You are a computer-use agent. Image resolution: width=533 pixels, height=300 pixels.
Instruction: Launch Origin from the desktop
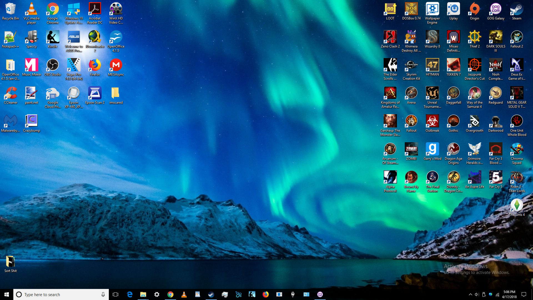[x=475, y=12]
